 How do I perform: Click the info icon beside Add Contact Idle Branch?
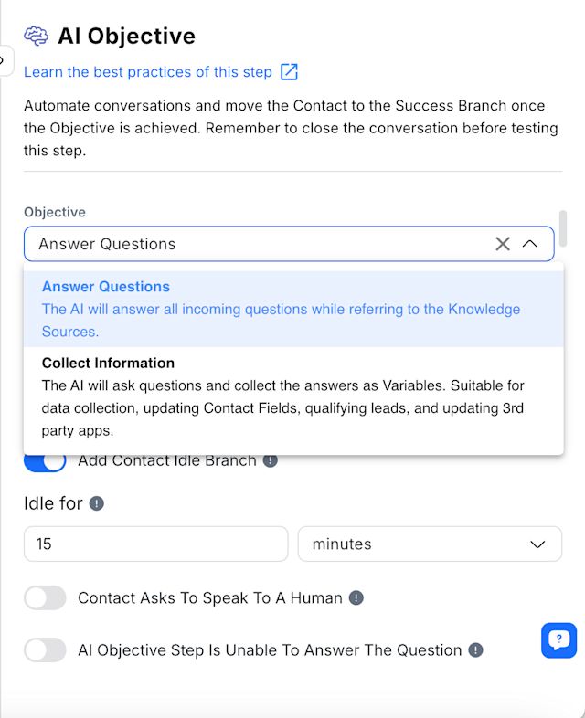tap(271, 460)
